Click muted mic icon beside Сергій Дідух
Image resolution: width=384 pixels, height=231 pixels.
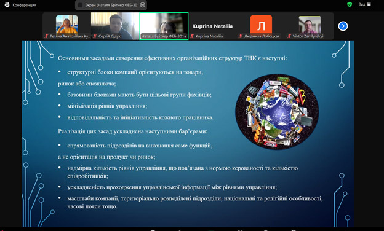pyautogui.click(x=95, y=36)
